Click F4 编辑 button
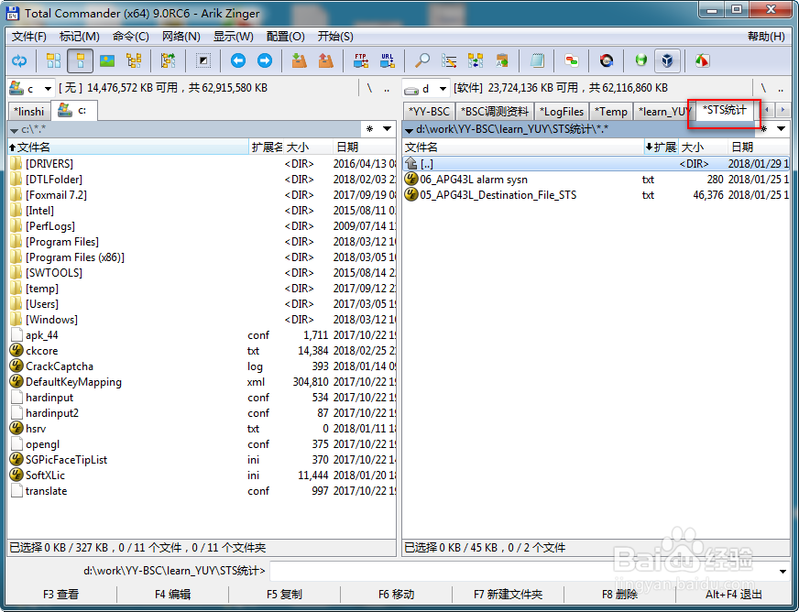799x612 pixels. (173, 595)
